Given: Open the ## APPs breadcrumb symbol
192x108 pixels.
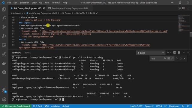Looking at the screenshot, I should pos(81,13).
